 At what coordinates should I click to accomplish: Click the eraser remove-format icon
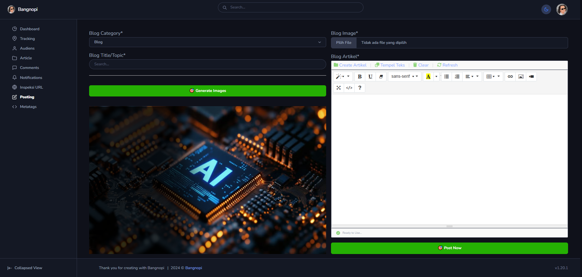point(381,77)
